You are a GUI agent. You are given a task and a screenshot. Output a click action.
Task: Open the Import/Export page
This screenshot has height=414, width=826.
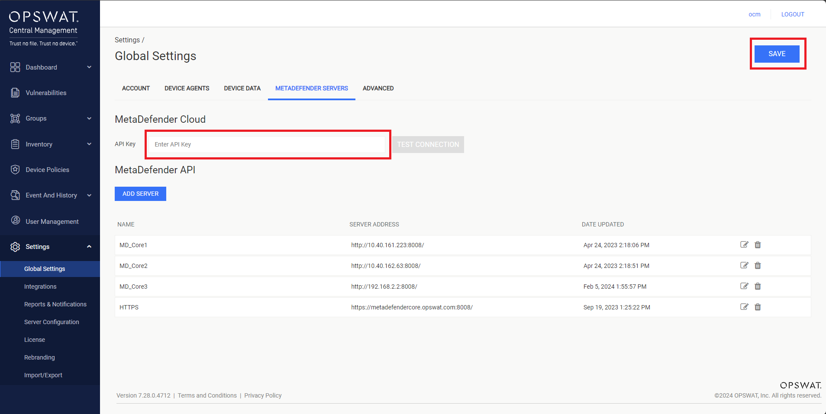tap(43, 375)
